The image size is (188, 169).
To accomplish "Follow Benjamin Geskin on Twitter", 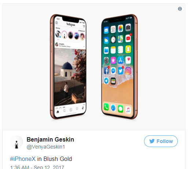I will [x=161, y=141].
